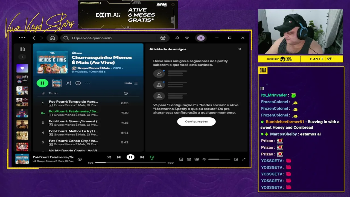Viewport: 350px width, 197px height.
Task: Pause playback in the player bar
Action: 130,157
